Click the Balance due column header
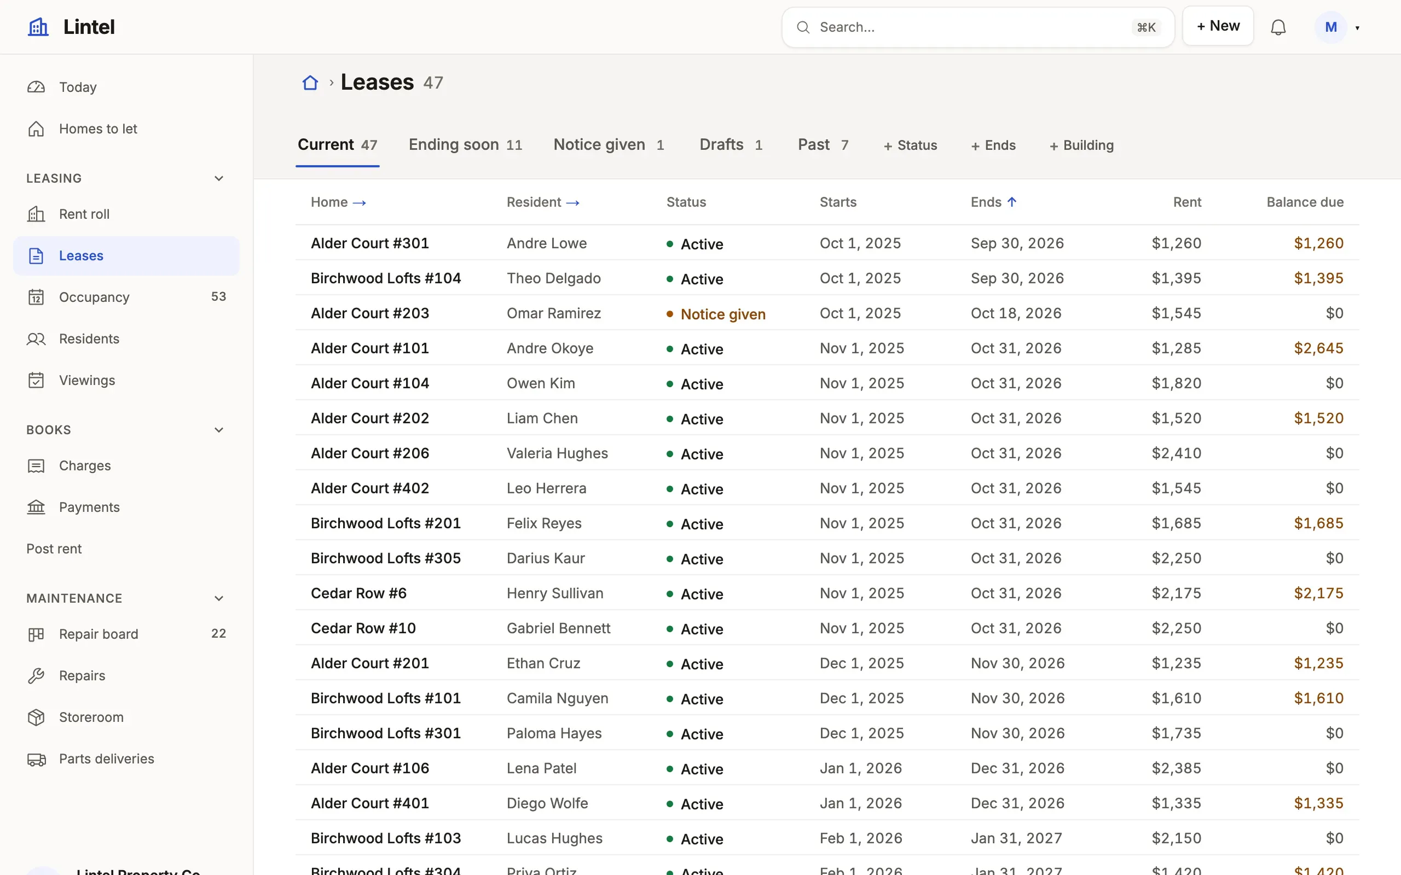The width and height of the screenshot is (1401, 875). (x=1305, y=202)
